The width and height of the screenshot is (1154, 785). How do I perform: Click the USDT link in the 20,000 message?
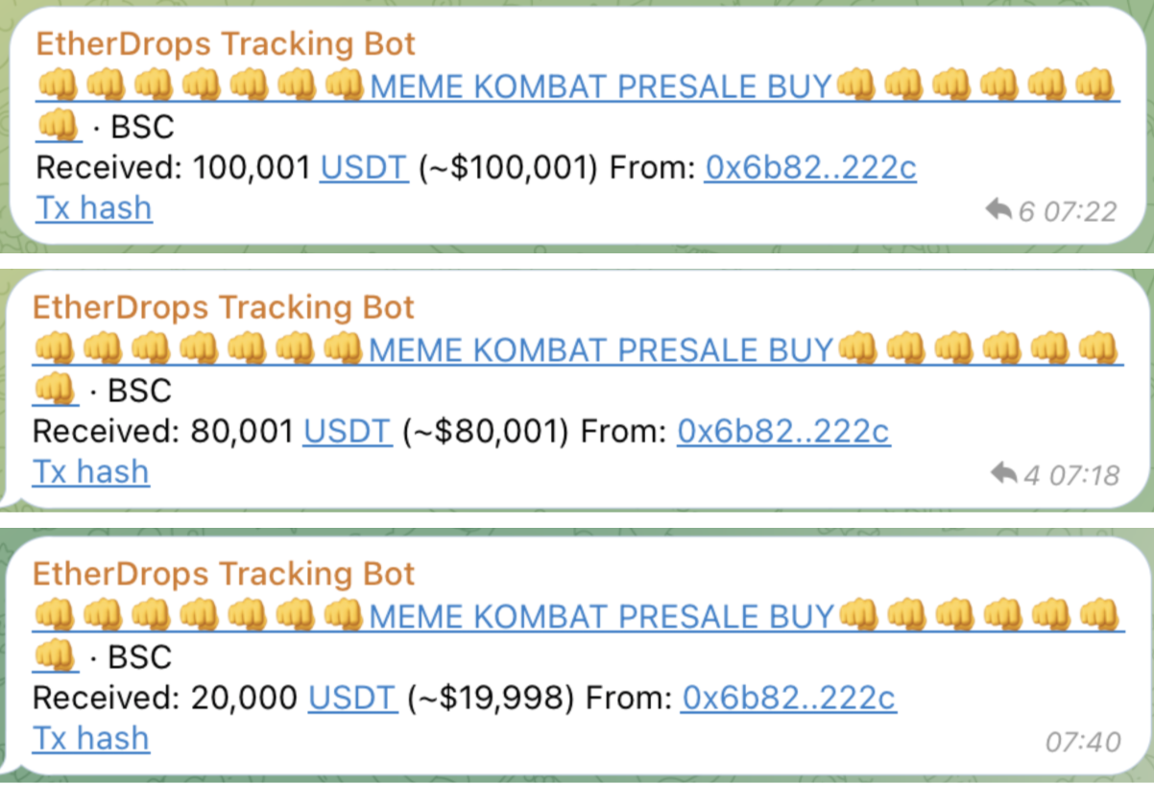pyautogui.click(x=352, y=697)
